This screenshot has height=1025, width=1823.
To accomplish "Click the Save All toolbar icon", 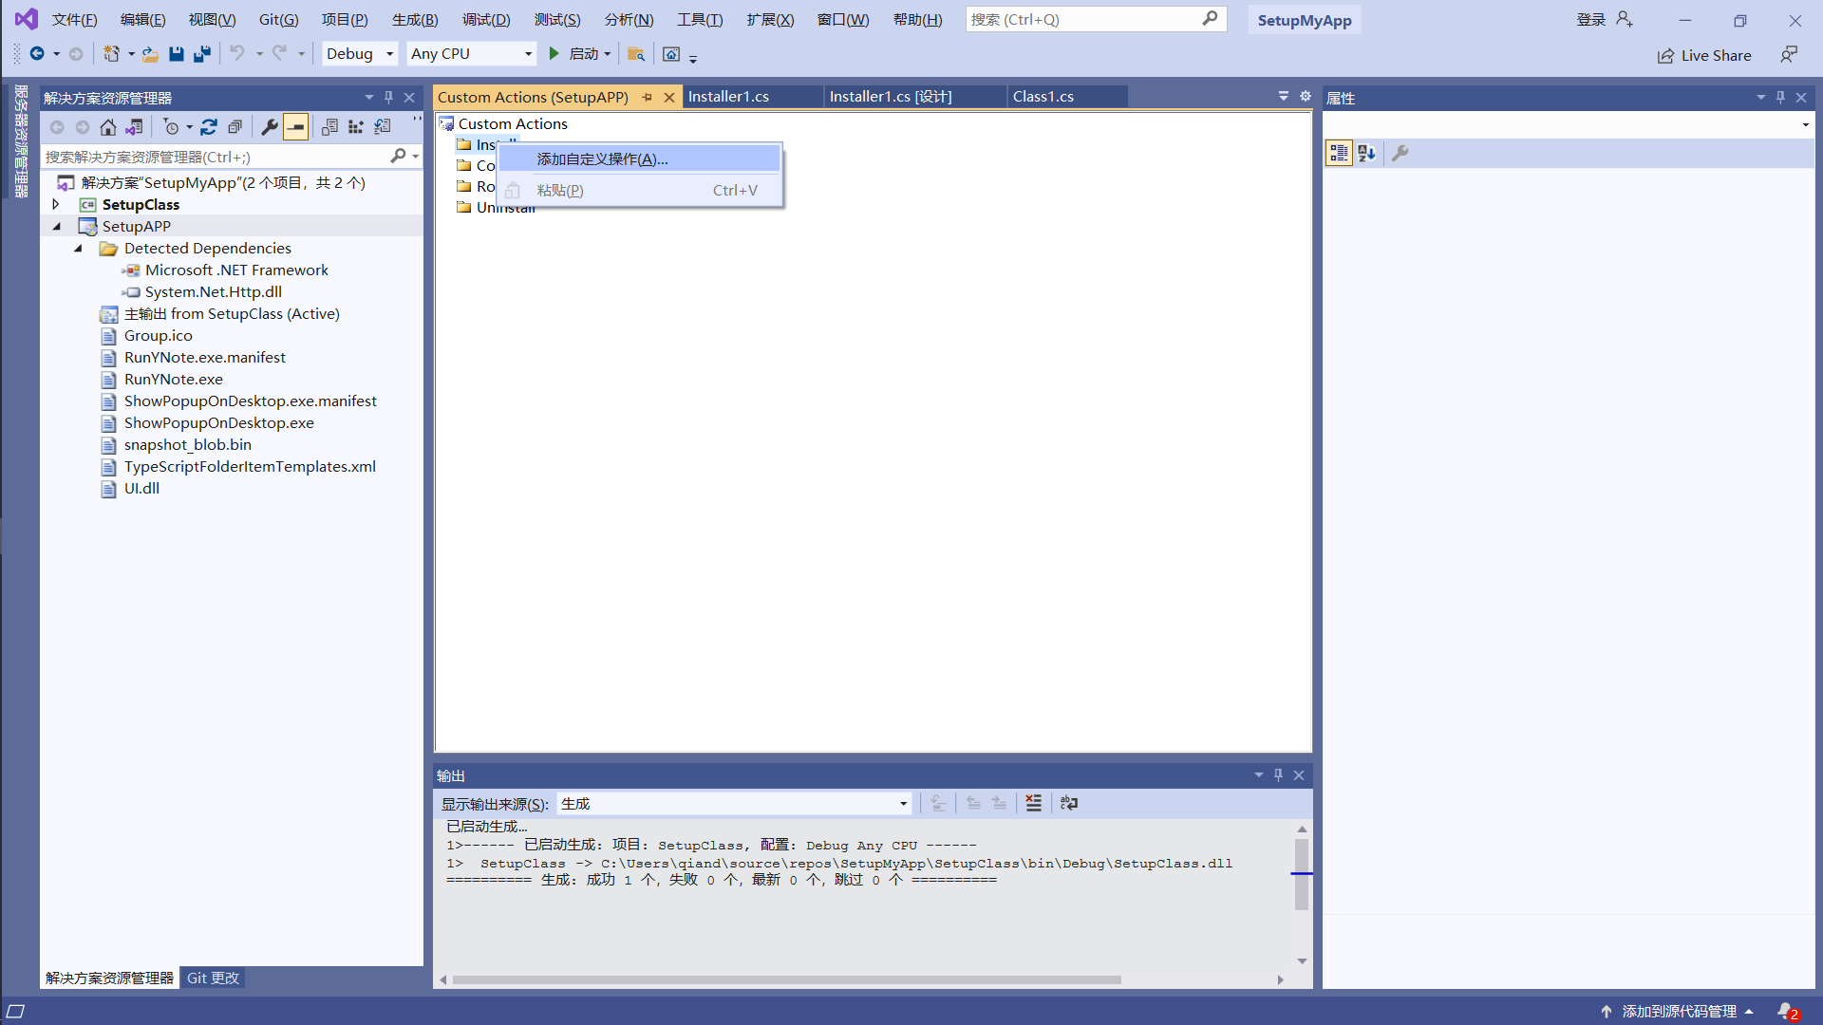I will click(202, 54).
